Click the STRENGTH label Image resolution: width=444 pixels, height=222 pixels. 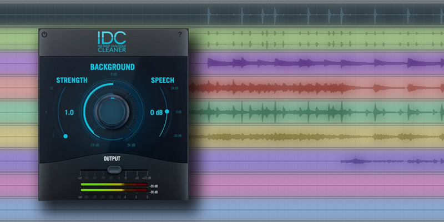[x=72, y=80]
